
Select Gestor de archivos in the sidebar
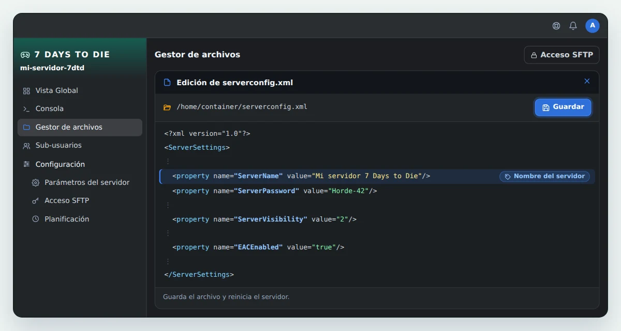(80, 128)
